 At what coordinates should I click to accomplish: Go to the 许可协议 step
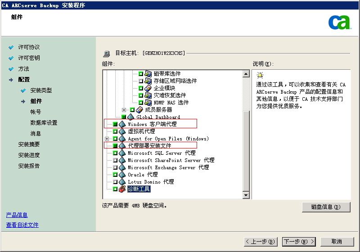(29, 47)
